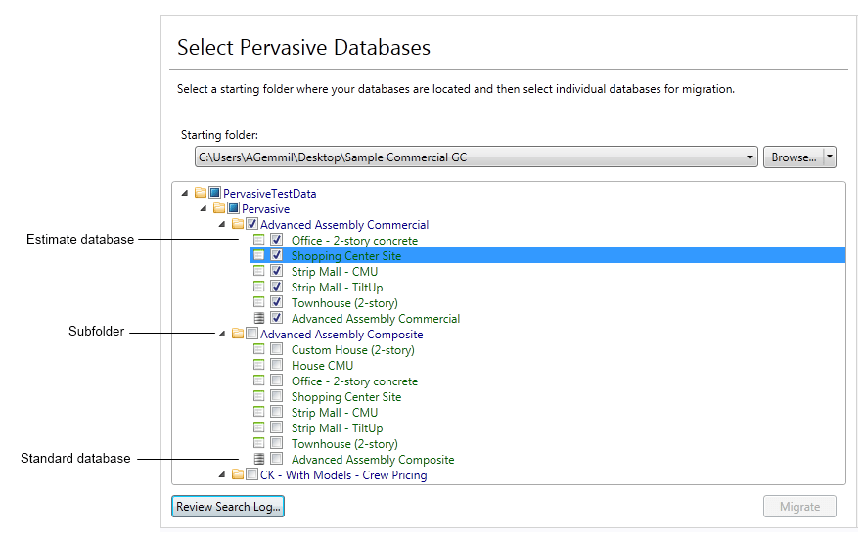
Task: Uncheck the highlighted Shopping Center Site checkbox
Action: coord(277,255)
